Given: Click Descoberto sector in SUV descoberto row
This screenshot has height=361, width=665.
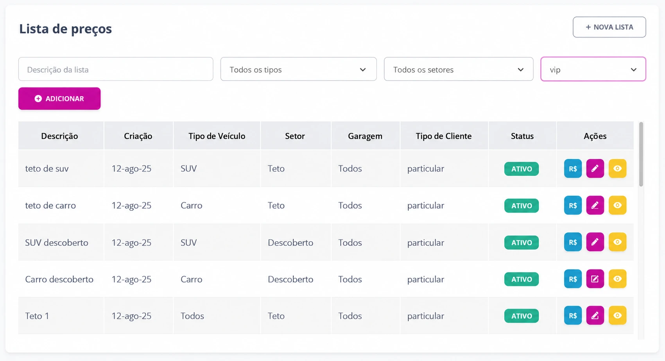Looking at the screenshot, I should point(290,243).
